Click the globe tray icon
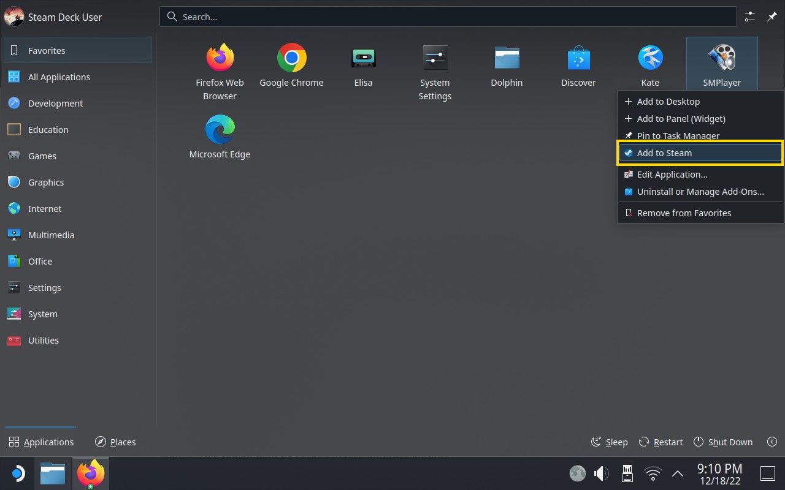Viewport: 785px width, 490px height. [577, 473]
